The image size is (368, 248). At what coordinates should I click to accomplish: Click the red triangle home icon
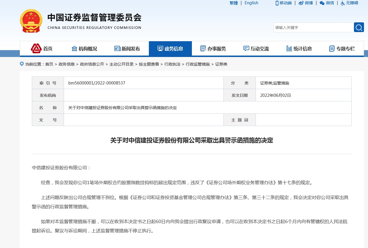pyautogui.click(x=36, y=48)
